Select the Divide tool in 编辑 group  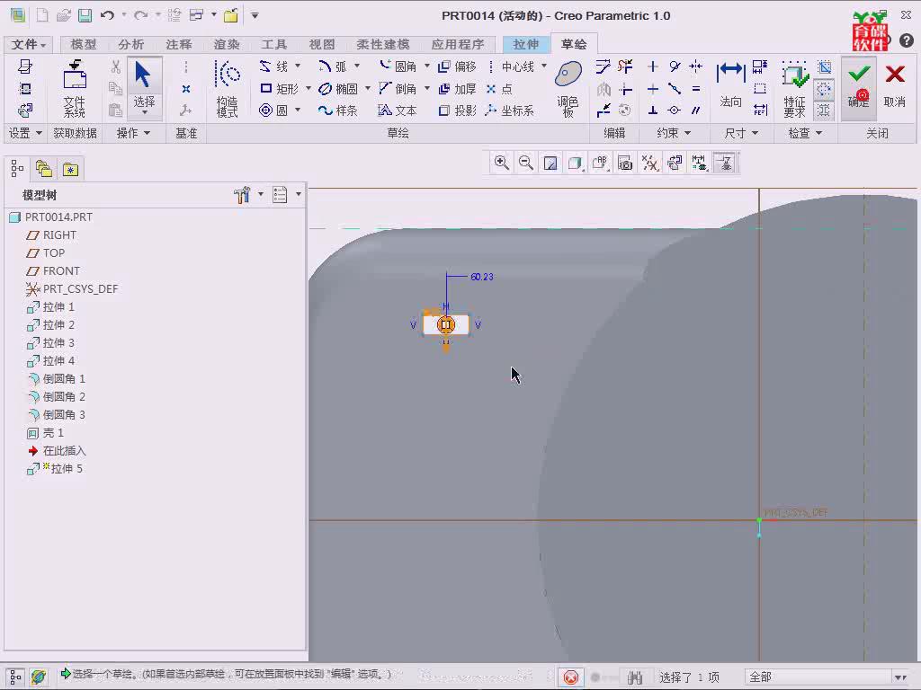(604, 111)
